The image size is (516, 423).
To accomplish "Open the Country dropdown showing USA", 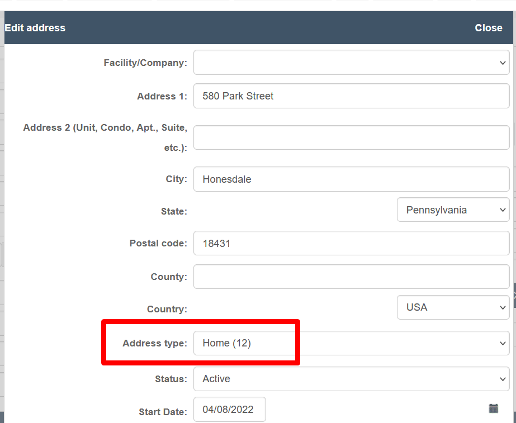I will [x=453, y=307].
